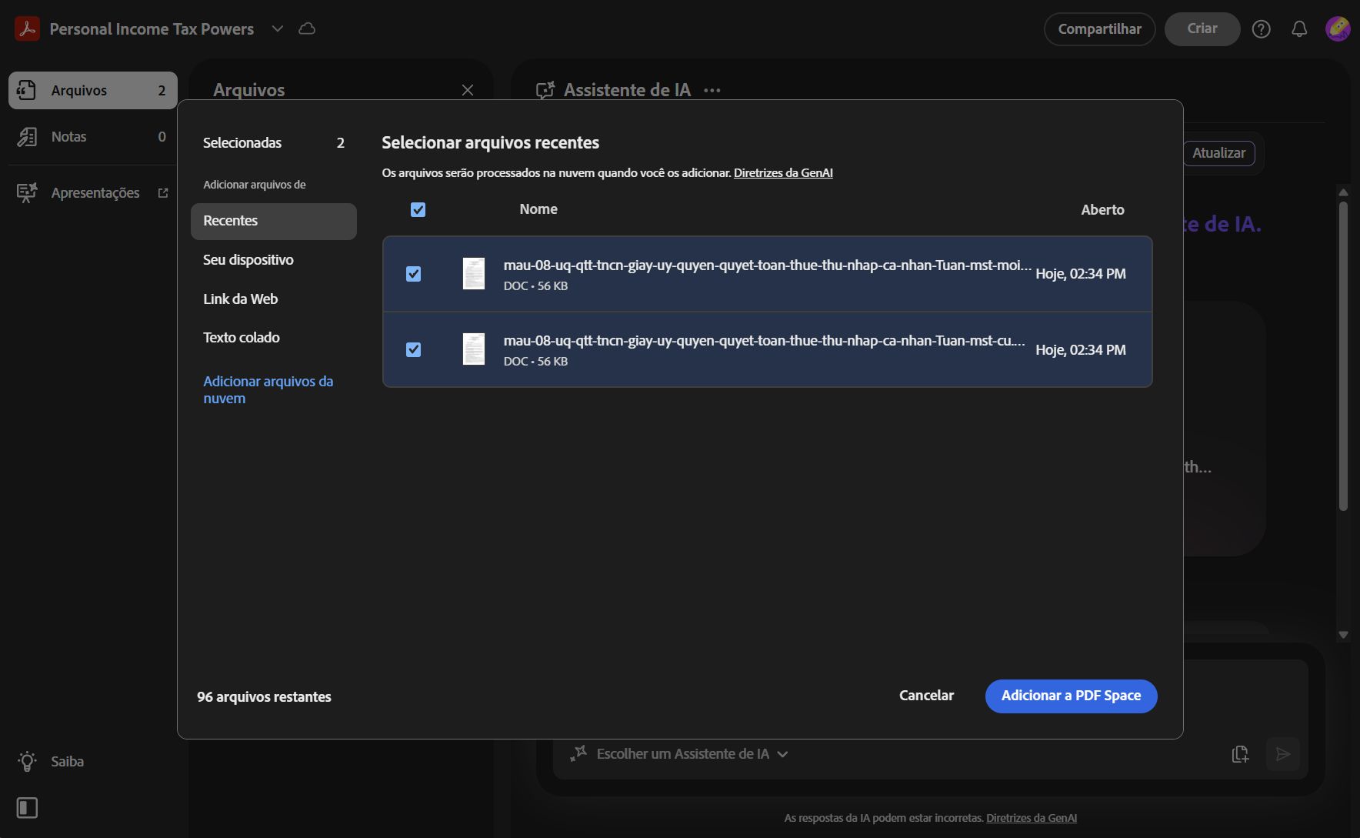Screen dimensions: 1360x838
Task: Open the Assistente de IA ellipsis menu
Action: coord(712,89)
